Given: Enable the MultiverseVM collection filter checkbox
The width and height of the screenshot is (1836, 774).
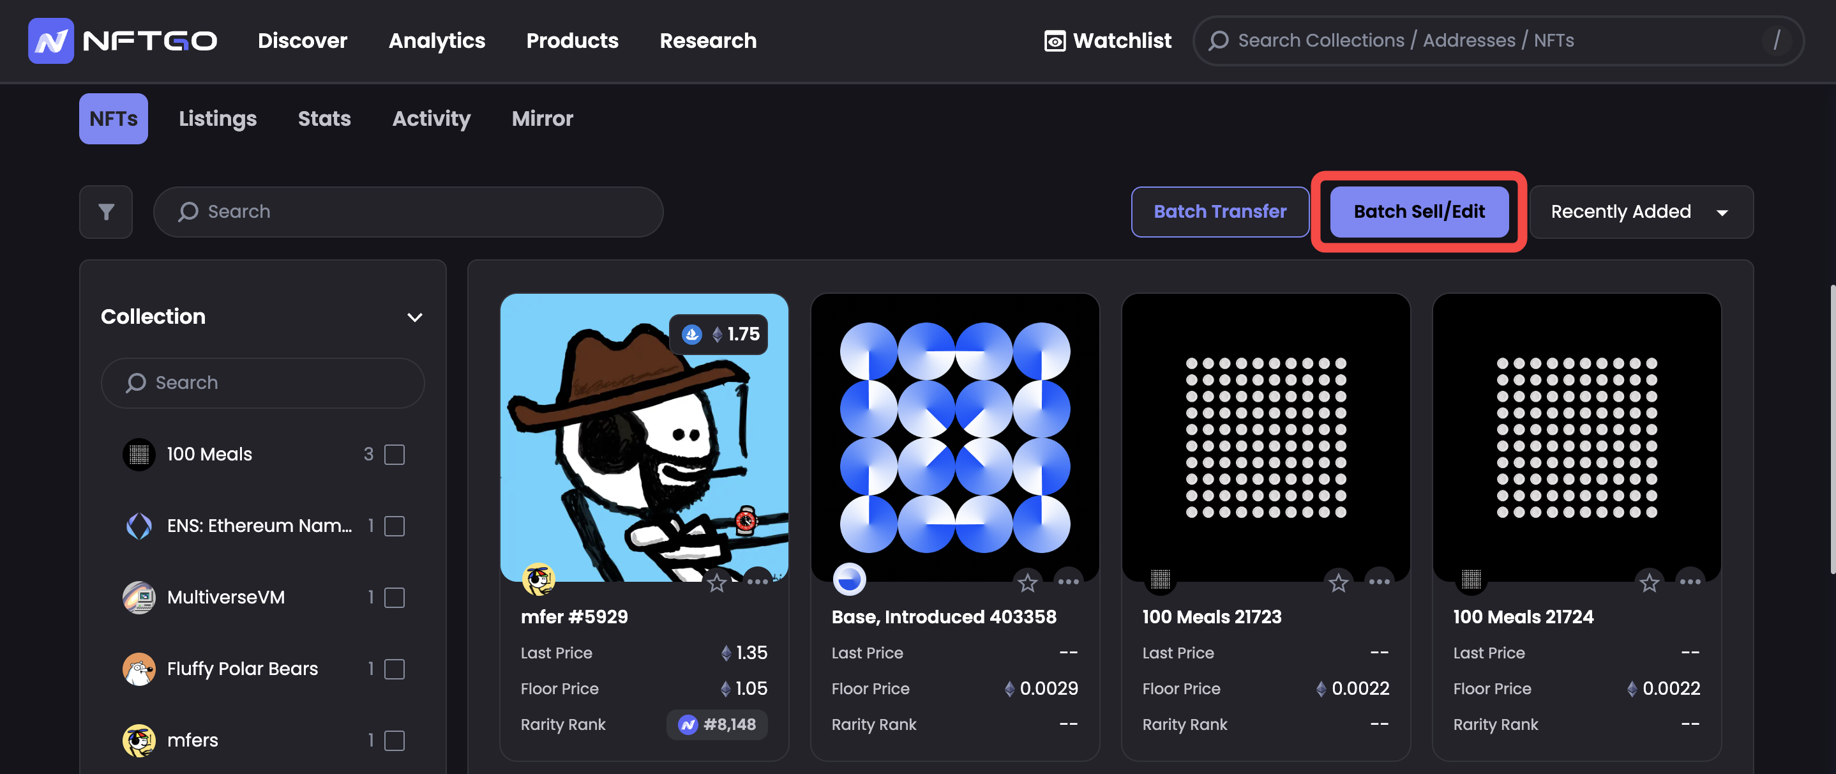Looking at the screenshot, I should tap(394, 597).
